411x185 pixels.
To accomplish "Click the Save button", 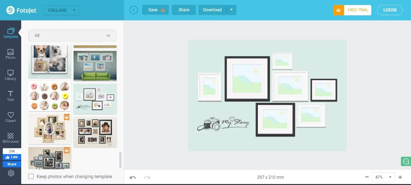I will point(153,10).
